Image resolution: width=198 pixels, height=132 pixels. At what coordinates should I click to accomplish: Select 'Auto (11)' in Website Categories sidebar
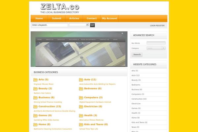136,76
